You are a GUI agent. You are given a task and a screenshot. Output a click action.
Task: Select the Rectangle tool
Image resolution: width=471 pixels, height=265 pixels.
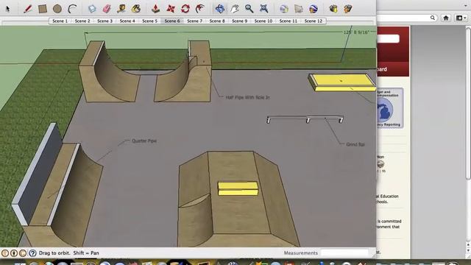tap(43, 9)
